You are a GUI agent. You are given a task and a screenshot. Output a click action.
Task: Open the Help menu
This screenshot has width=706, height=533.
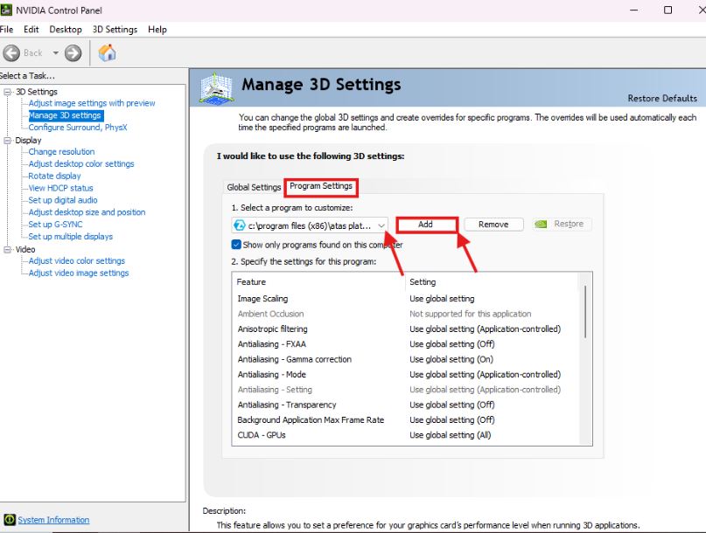(157, 29)
